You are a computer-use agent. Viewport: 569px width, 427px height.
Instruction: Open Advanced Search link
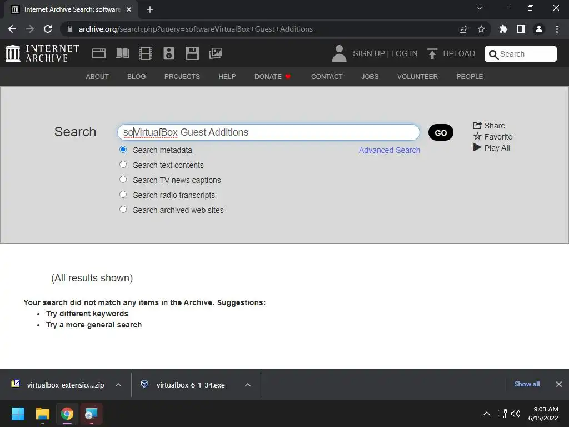[x=390, y=150]
